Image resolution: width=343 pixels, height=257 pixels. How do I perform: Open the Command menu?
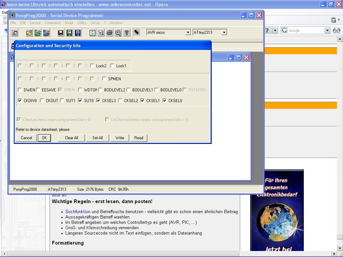53,23
